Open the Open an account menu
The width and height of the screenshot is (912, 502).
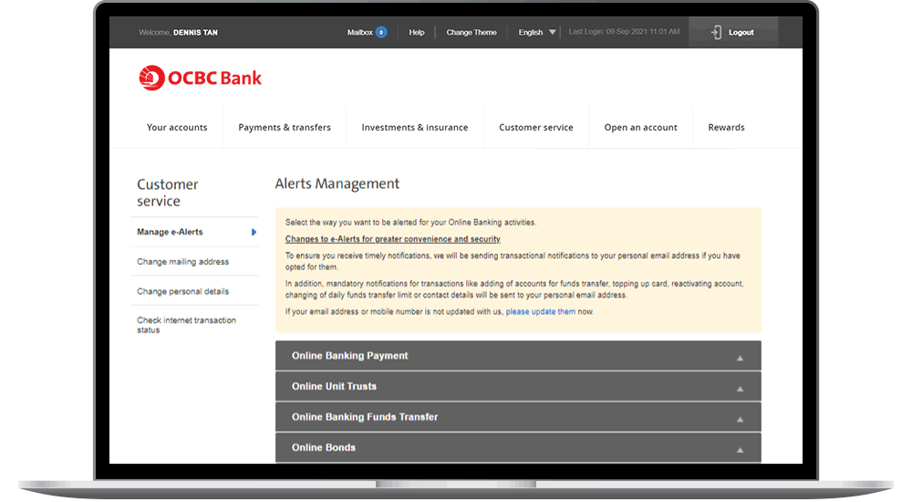(x=640, y=127)
